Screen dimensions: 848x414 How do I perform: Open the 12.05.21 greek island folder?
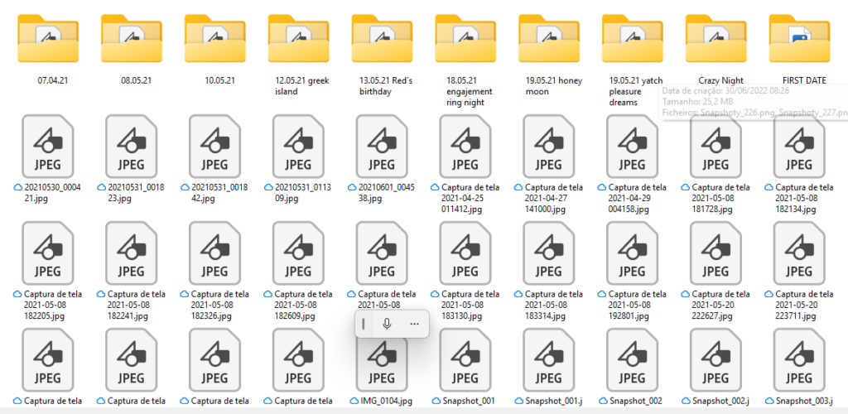(x=299, y=38)
